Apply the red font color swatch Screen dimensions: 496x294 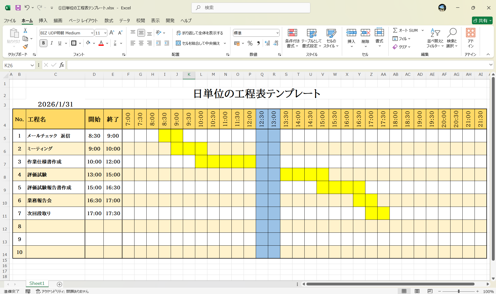click(101, 45)
